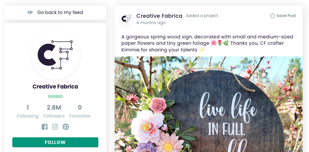
Task: Click the star icon beside Save Post
Action: (x=272, y=16)
